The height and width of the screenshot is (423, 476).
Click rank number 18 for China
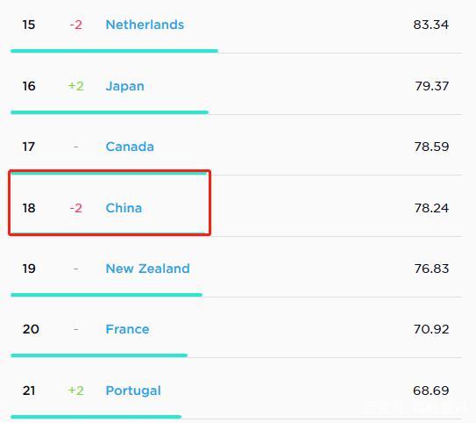29,208
